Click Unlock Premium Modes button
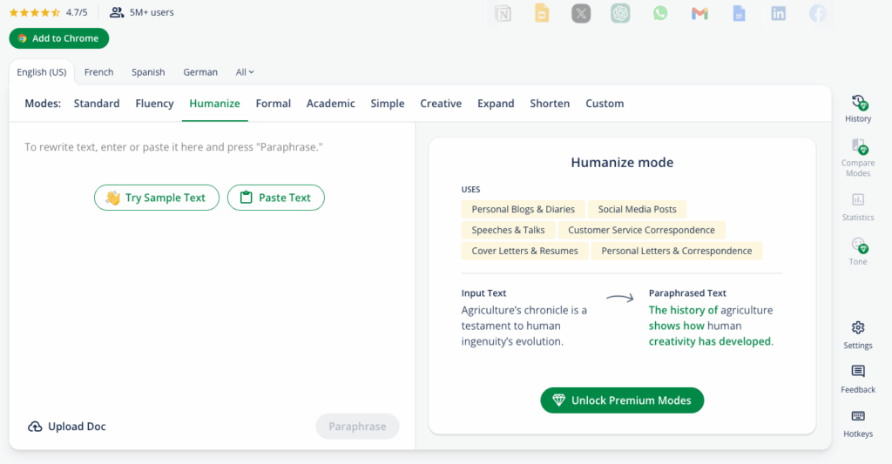The height and width of the screenshot is (464, 892). [x=622, y=400]
